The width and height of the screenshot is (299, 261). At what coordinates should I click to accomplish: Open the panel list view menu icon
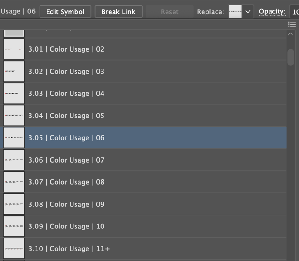(292, 25)
